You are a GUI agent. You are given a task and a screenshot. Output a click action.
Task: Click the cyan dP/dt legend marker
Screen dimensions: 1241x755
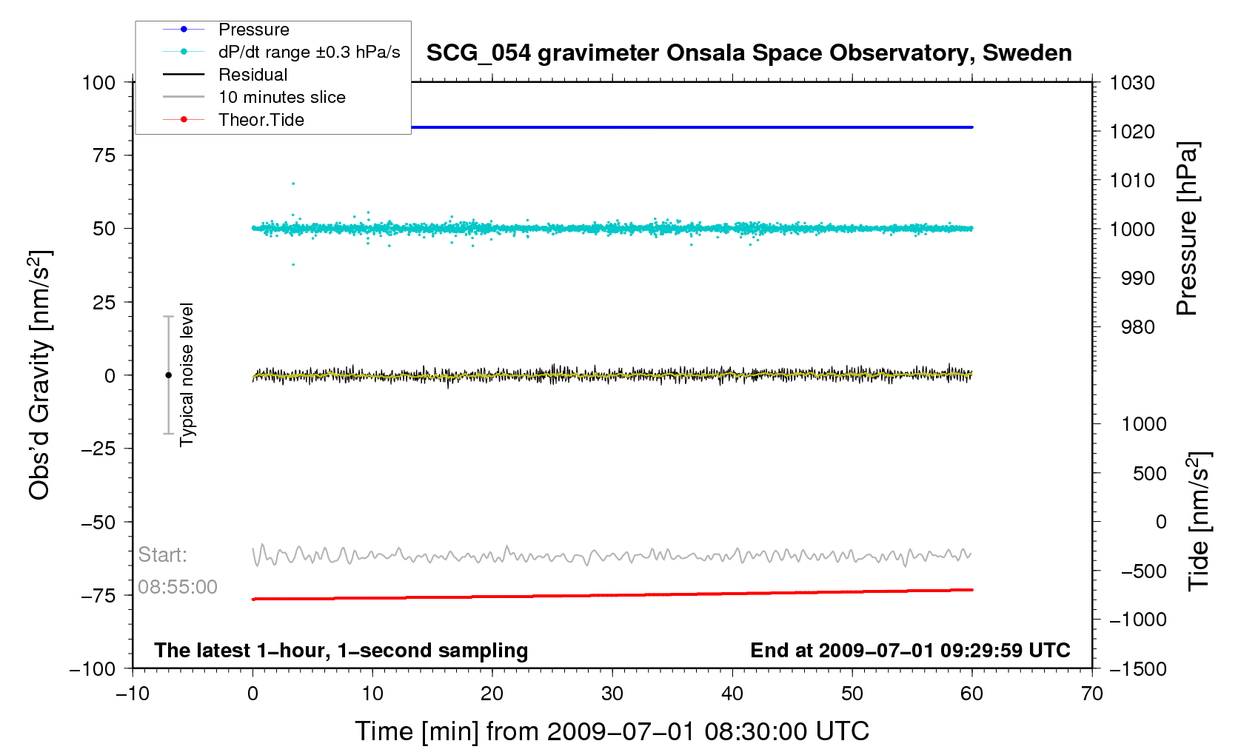184,52
